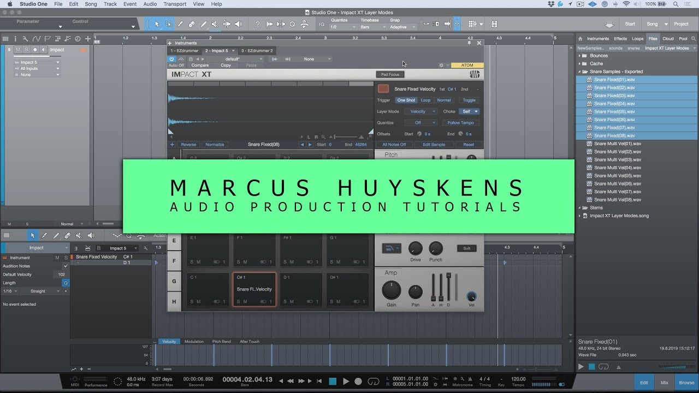
Task: Select the Listen tool in main toolbar
Action: [238, 24]
